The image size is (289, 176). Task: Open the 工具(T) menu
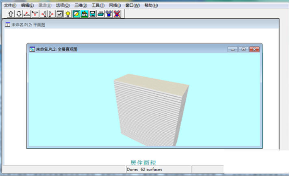(x=98, y=5)
